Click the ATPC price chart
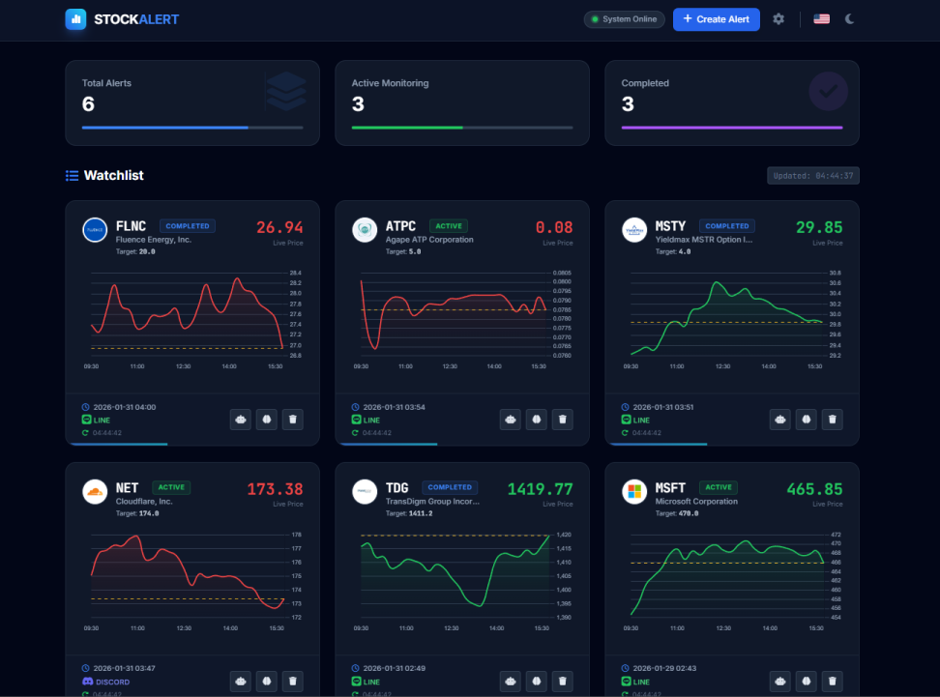 click(x=462, y=319)
